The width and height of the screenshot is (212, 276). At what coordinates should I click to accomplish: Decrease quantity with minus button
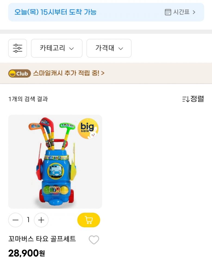click(x=15, y=220)
